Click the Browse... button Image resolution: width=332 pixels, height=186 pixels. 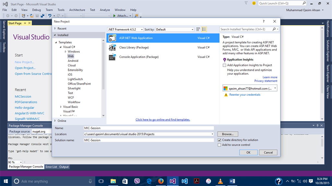pos(228,134)
